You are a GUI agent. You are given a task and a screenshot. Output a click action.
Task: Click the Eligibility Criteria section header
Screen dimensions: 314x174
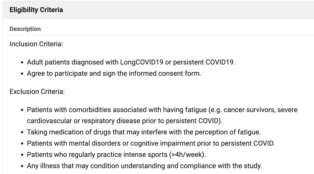(36, 10)
